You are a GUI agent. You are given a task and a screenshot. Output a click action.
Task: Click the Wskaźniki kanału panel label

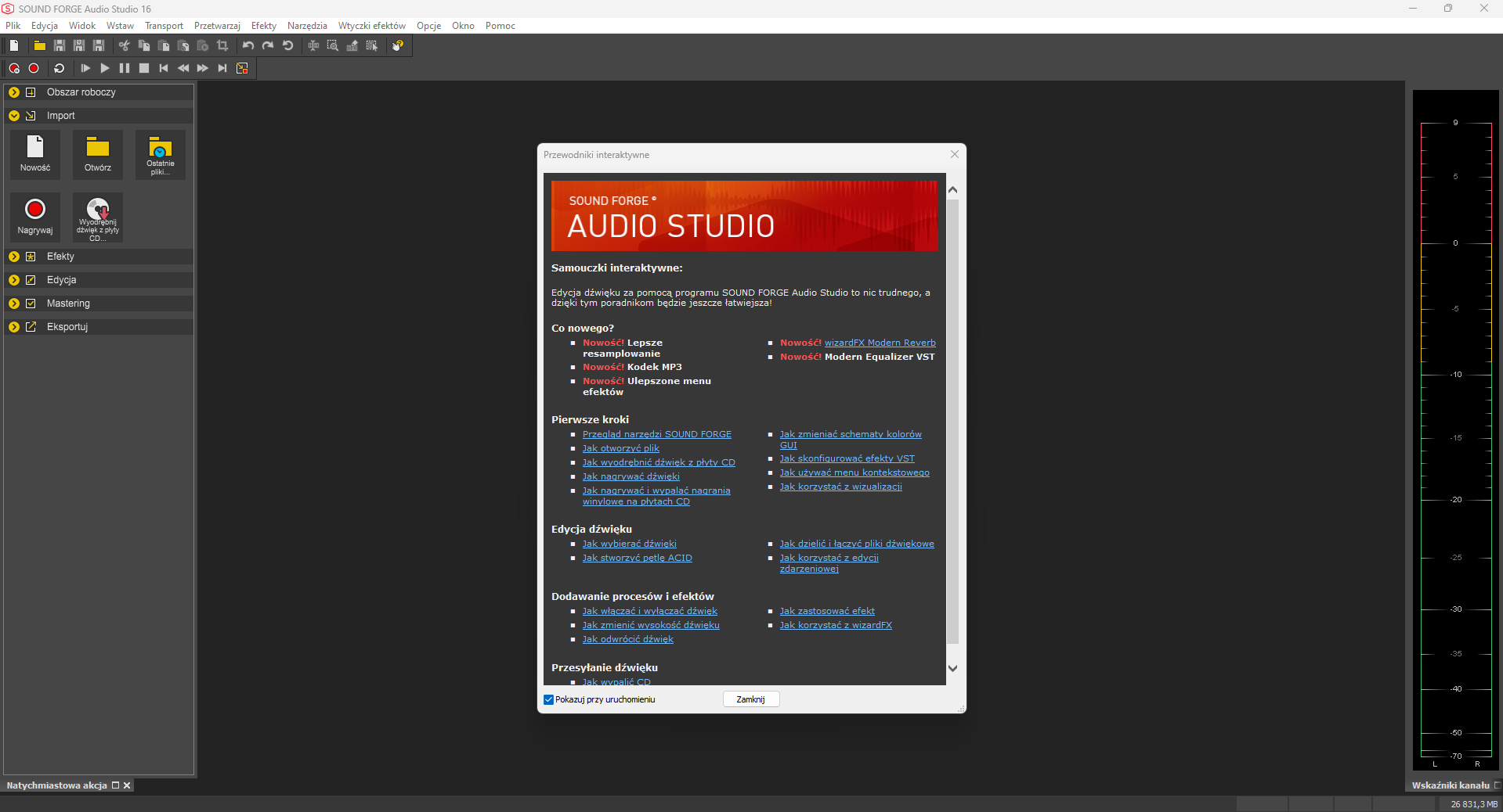[1451, 785]
